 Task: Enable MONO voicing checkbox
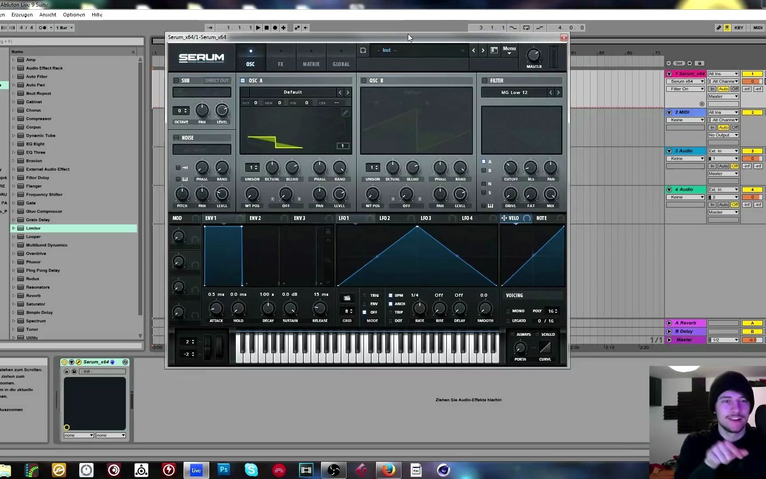(508, 311)
